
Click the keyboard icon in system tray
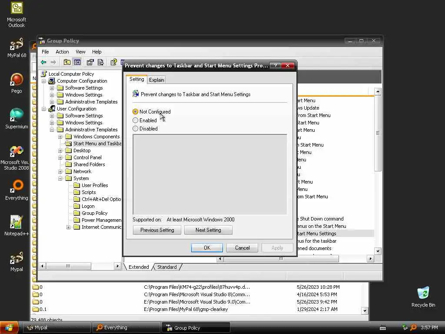click(x=383, y=328)
